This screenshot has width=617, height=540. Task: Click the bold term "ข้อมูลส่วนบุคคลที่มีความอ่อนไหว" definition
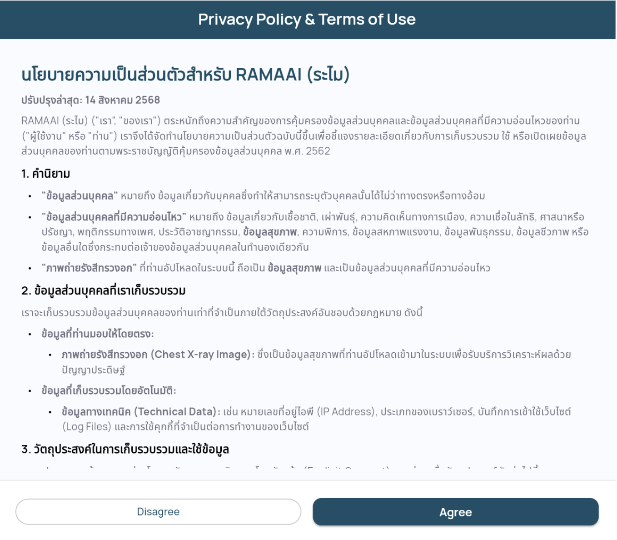click(114, 217)
